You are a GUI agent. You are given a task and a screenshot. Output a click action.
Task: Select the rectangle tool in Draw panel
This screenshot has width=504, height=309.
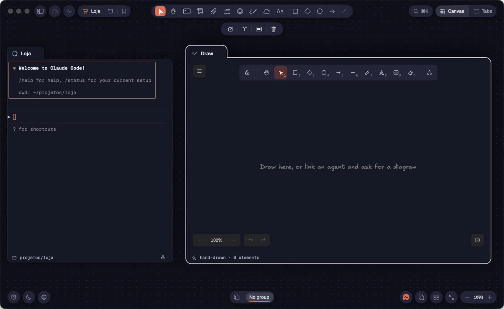295,73
